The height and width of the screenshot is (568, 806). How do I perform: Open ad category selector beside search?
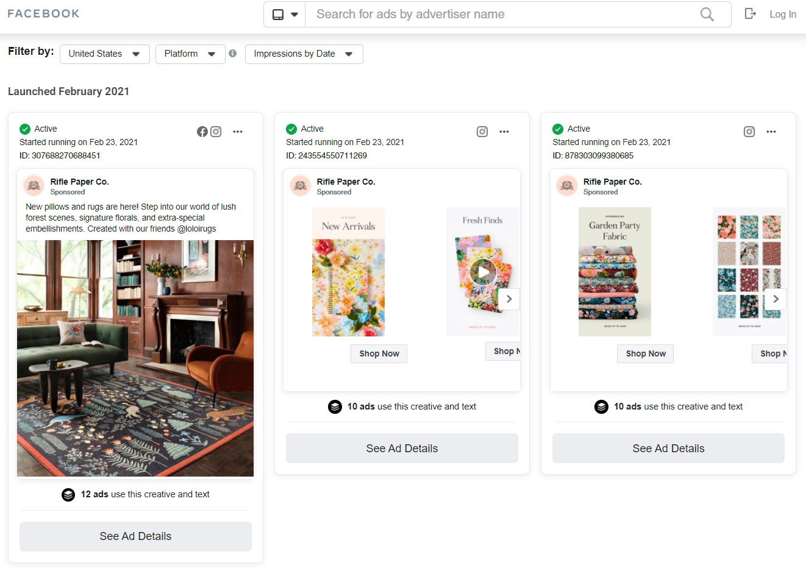285,14
